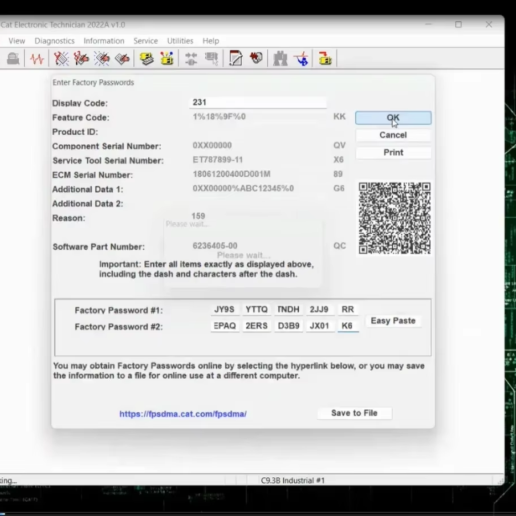The width and height of the screenshot is (516, 516).
Task: Open the Status Tool red waveform icon
Action: pyautogui.click(x=37, y=59)
